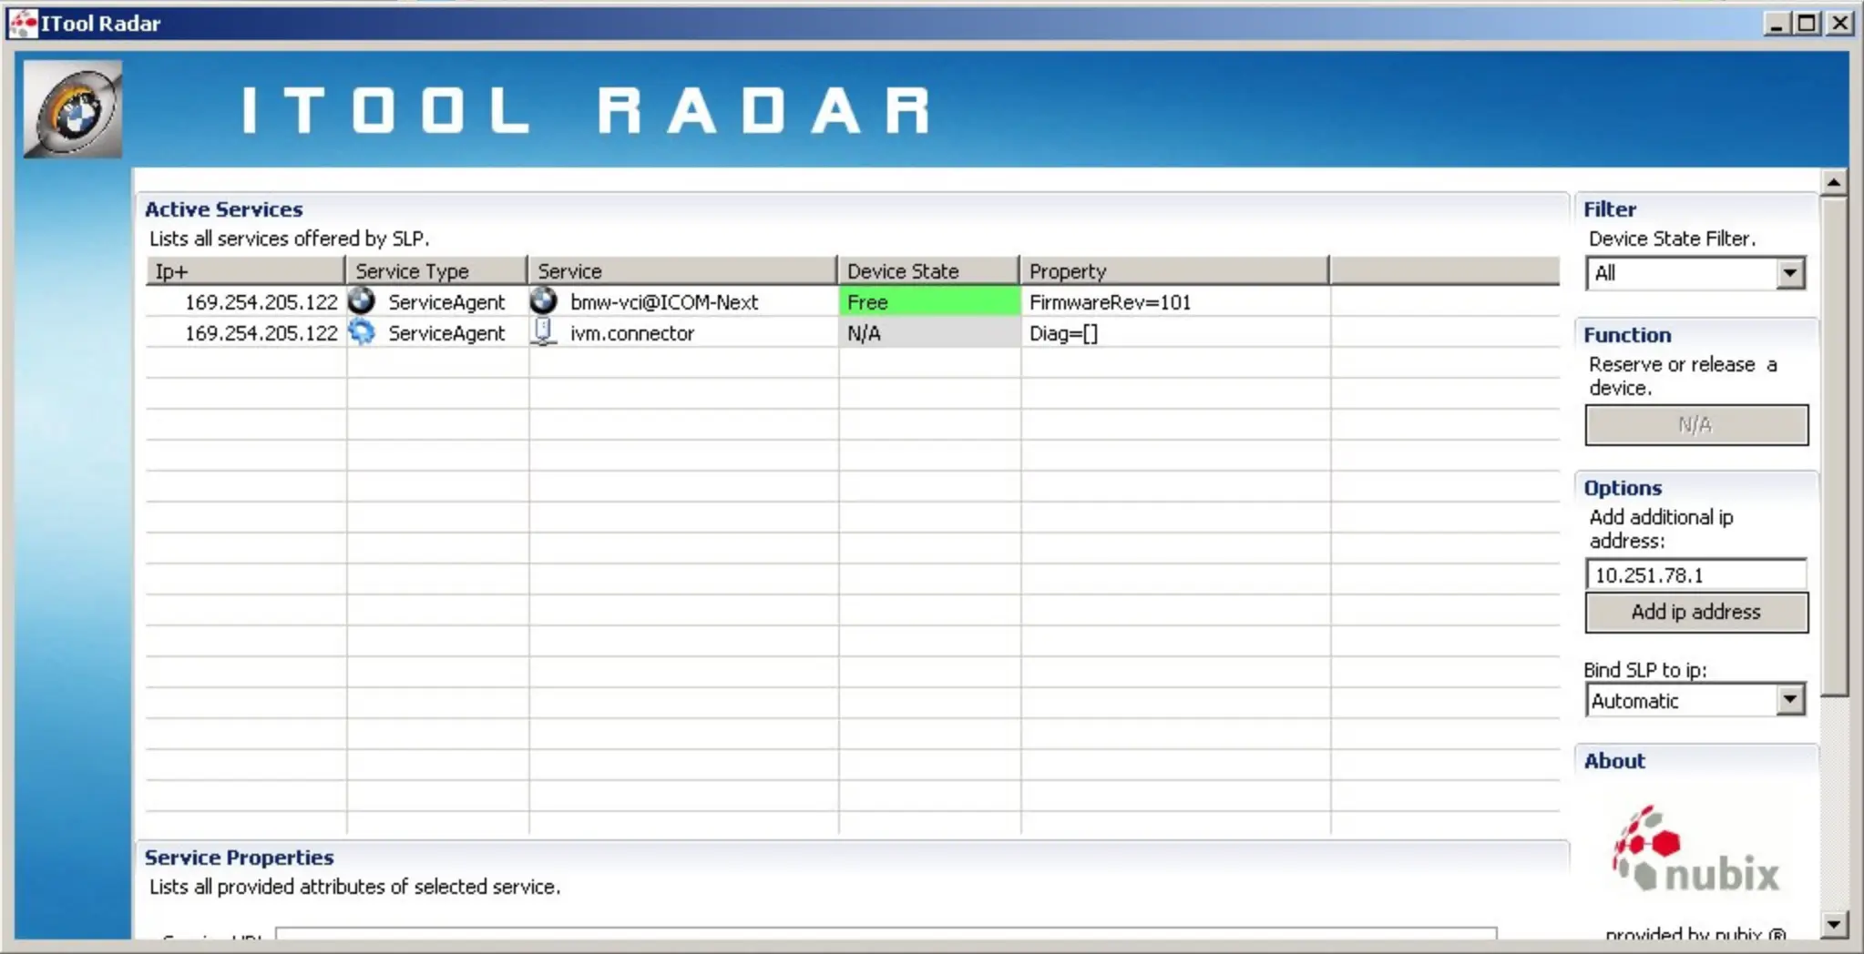The image size is (1864, 954).
Task: Click the BMW roundel next to bmw-vci@ICOM-Next
Action: pos(544,301)
